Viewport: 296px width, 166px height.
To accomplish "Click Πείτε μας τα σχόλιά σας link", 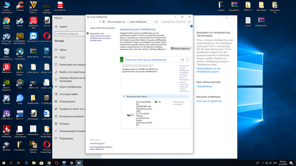I will [209, 101].
